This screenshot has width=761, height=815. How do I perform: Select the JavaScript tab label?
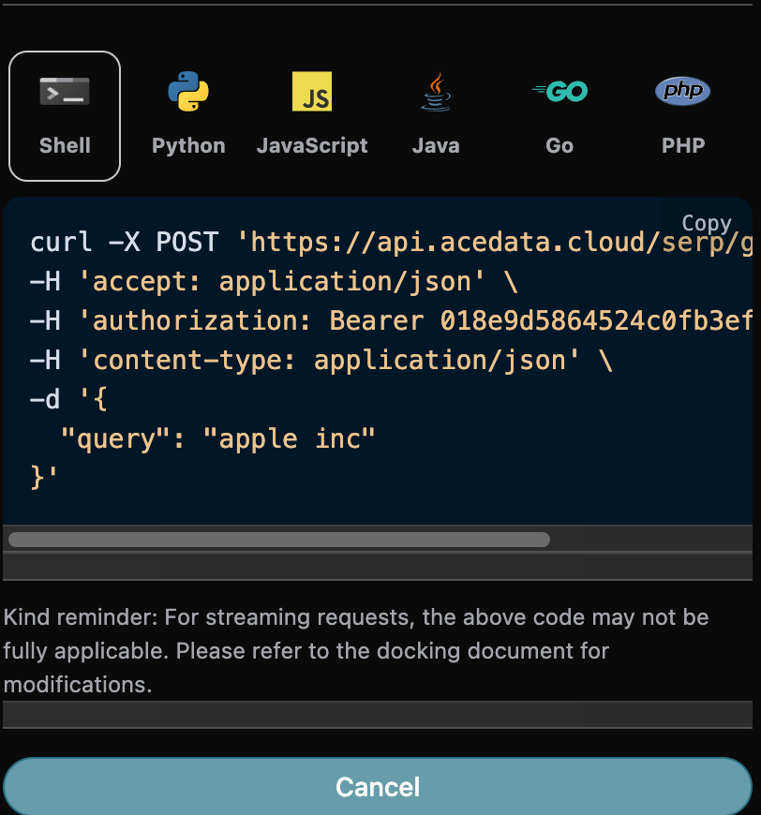point(312,146)
